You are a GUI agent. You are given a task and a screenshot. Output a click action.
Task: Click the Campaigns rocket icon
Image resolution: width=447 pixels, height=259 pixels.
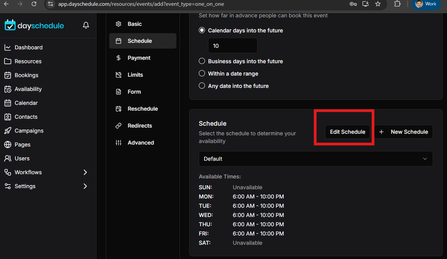click(x=8, y=131)
